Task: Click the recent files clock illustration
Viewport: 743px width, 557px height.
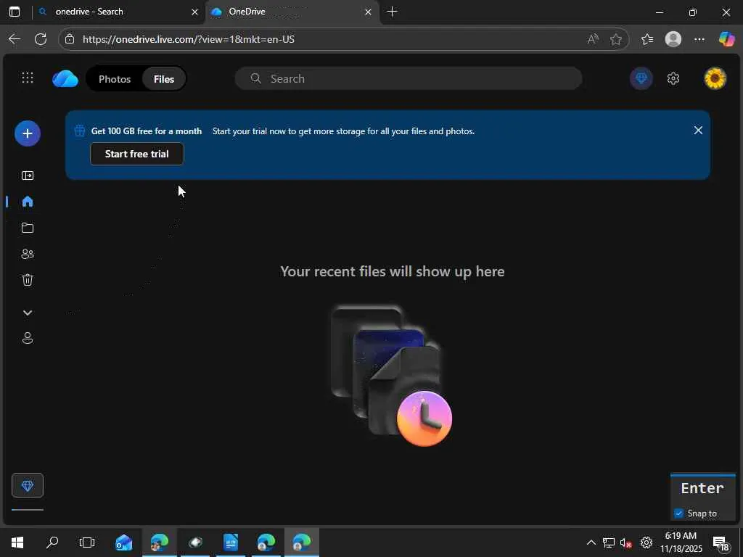Action: point(391,376)
